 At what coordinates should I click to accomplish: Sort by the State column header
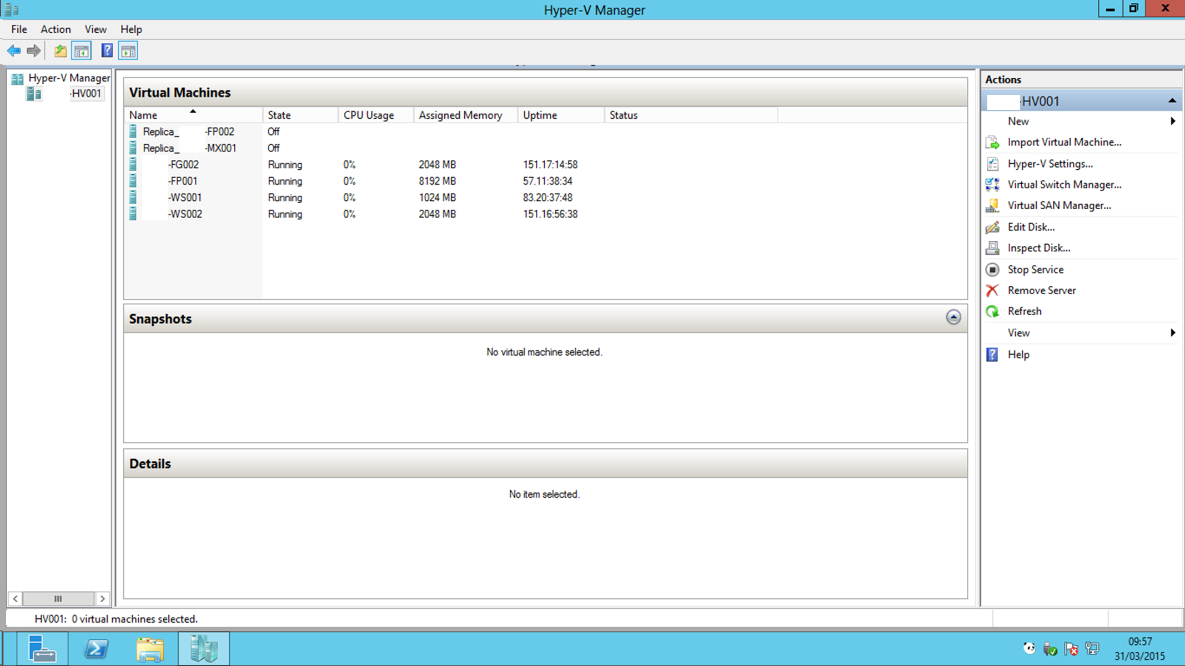coord(300,115)
